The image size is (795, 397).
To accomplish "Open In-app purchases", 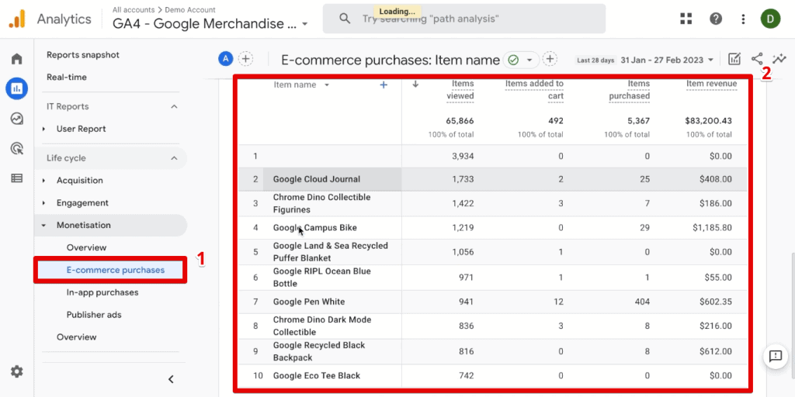I will pyautogui.click(x=102, y=292).
